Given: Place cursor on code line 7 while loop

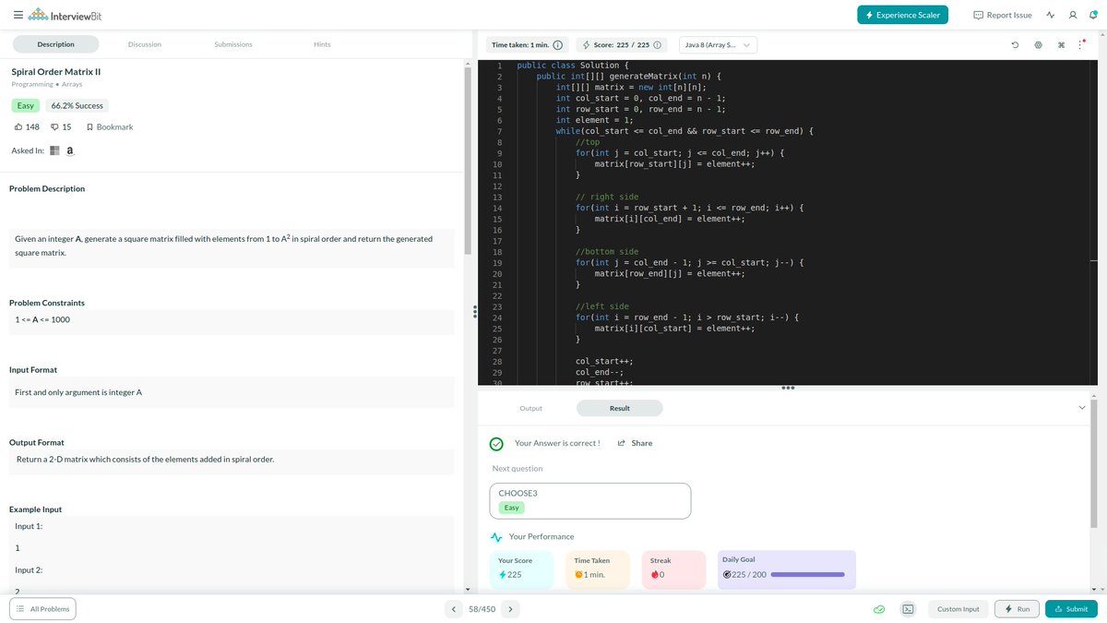Looking at the screenshot, I should [684, 131].
